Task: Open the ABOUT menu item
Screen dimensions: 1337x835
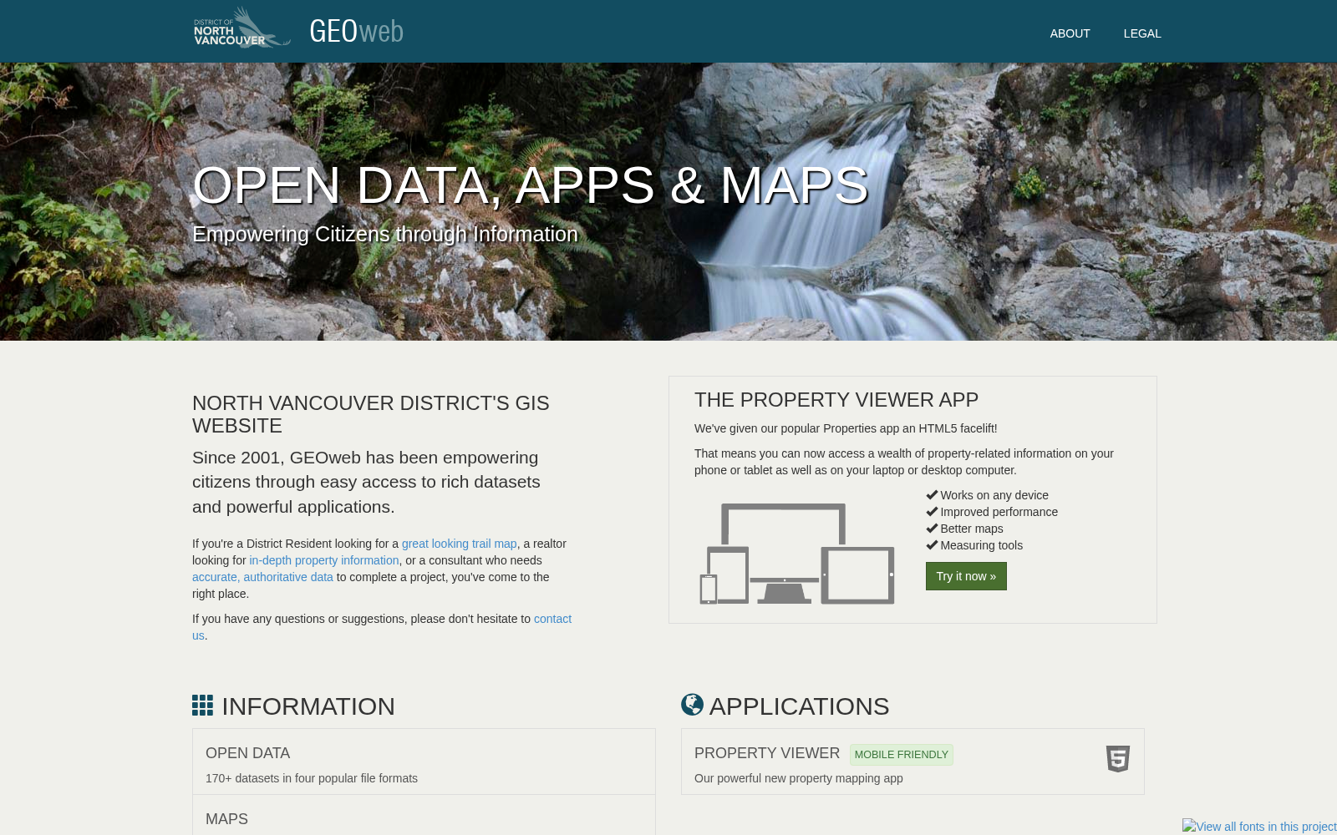Action: click(x=1070, y=33)
